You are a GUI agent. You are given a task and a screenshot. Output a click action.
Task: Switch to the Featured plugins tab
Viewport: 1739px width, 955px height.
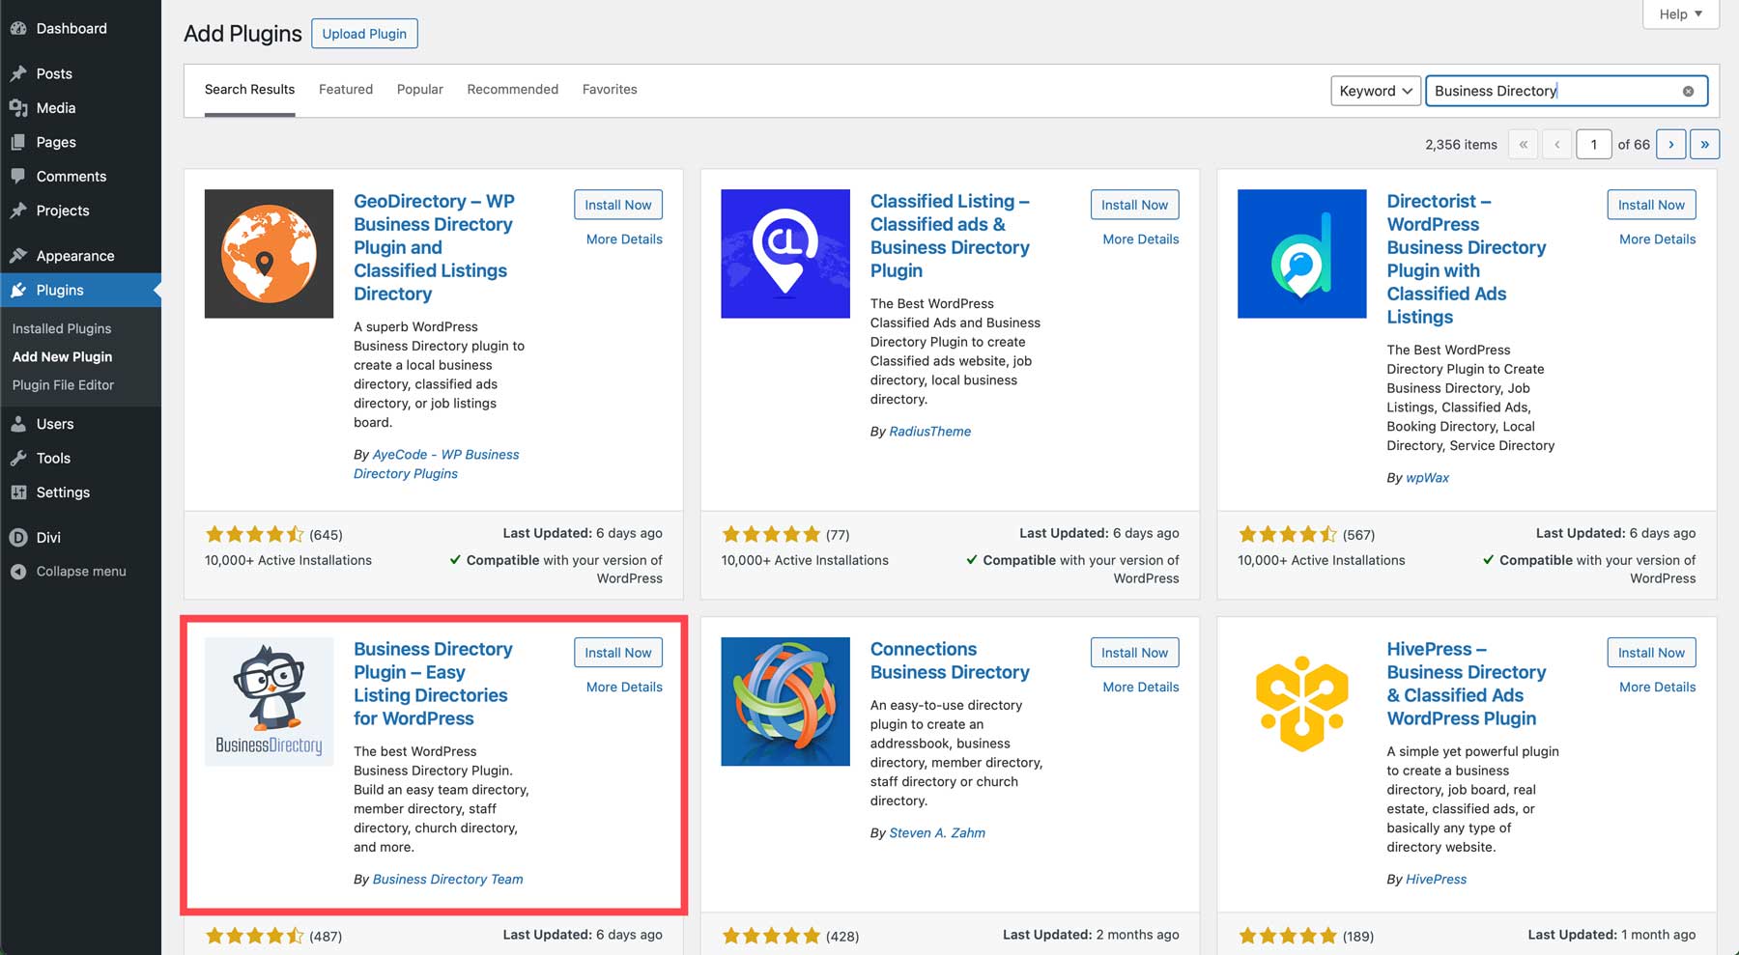pyautogui.click(x=345, y=89)
